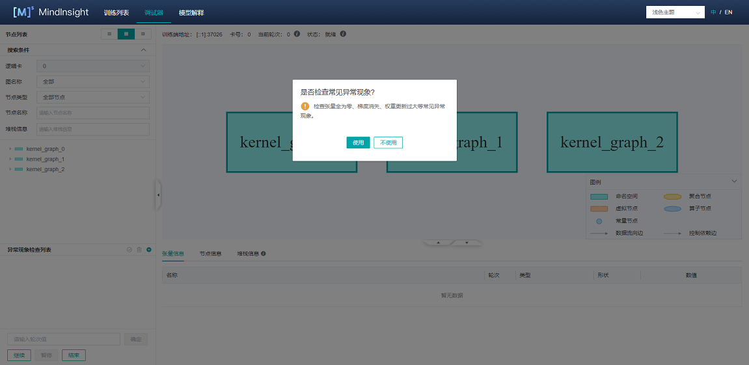
Task: Click 不使用 to skip anomaly checks
Action: point(388,142)
